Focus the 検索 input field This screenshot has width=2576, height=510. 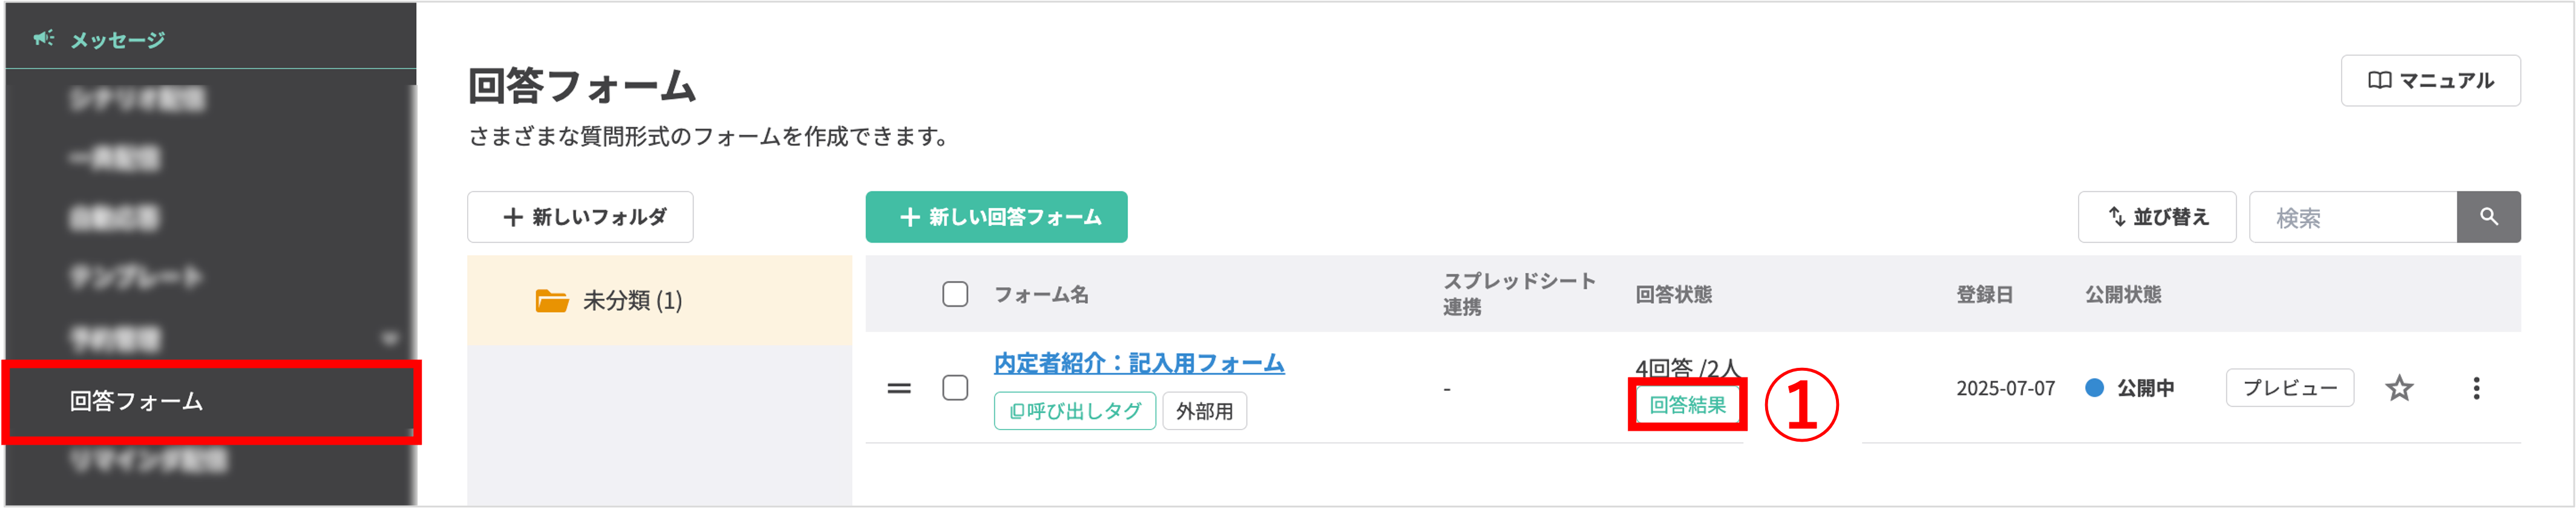[2352, 217]
